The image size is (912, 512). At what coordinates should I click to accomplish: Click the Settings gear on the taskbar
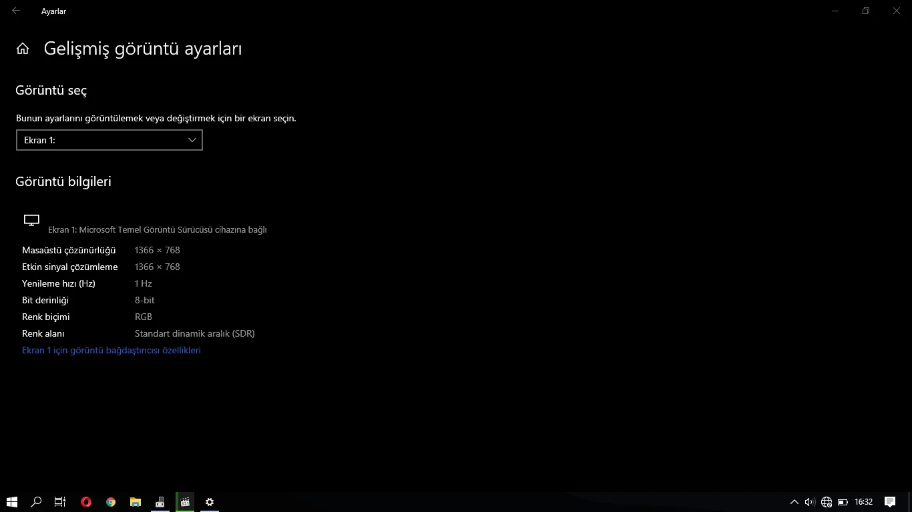point(210,502)
